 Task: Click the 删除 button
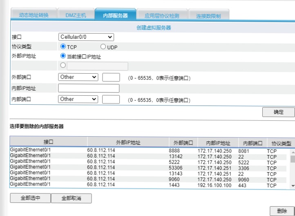282,211
